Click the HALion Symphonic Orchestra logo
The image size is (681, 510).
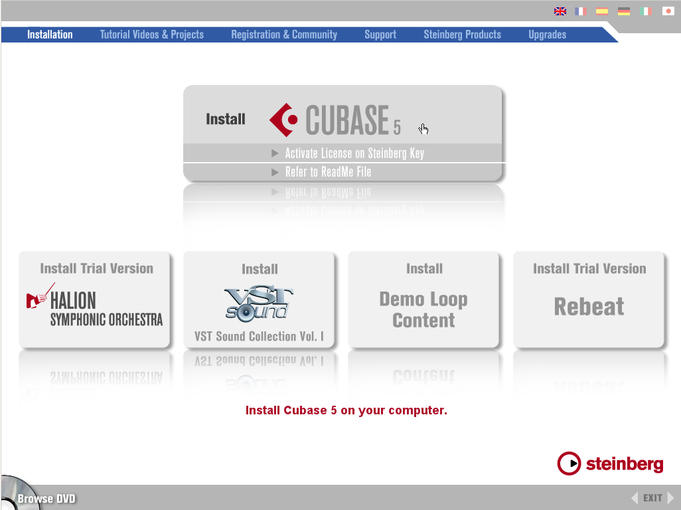[x=94, y=305]
